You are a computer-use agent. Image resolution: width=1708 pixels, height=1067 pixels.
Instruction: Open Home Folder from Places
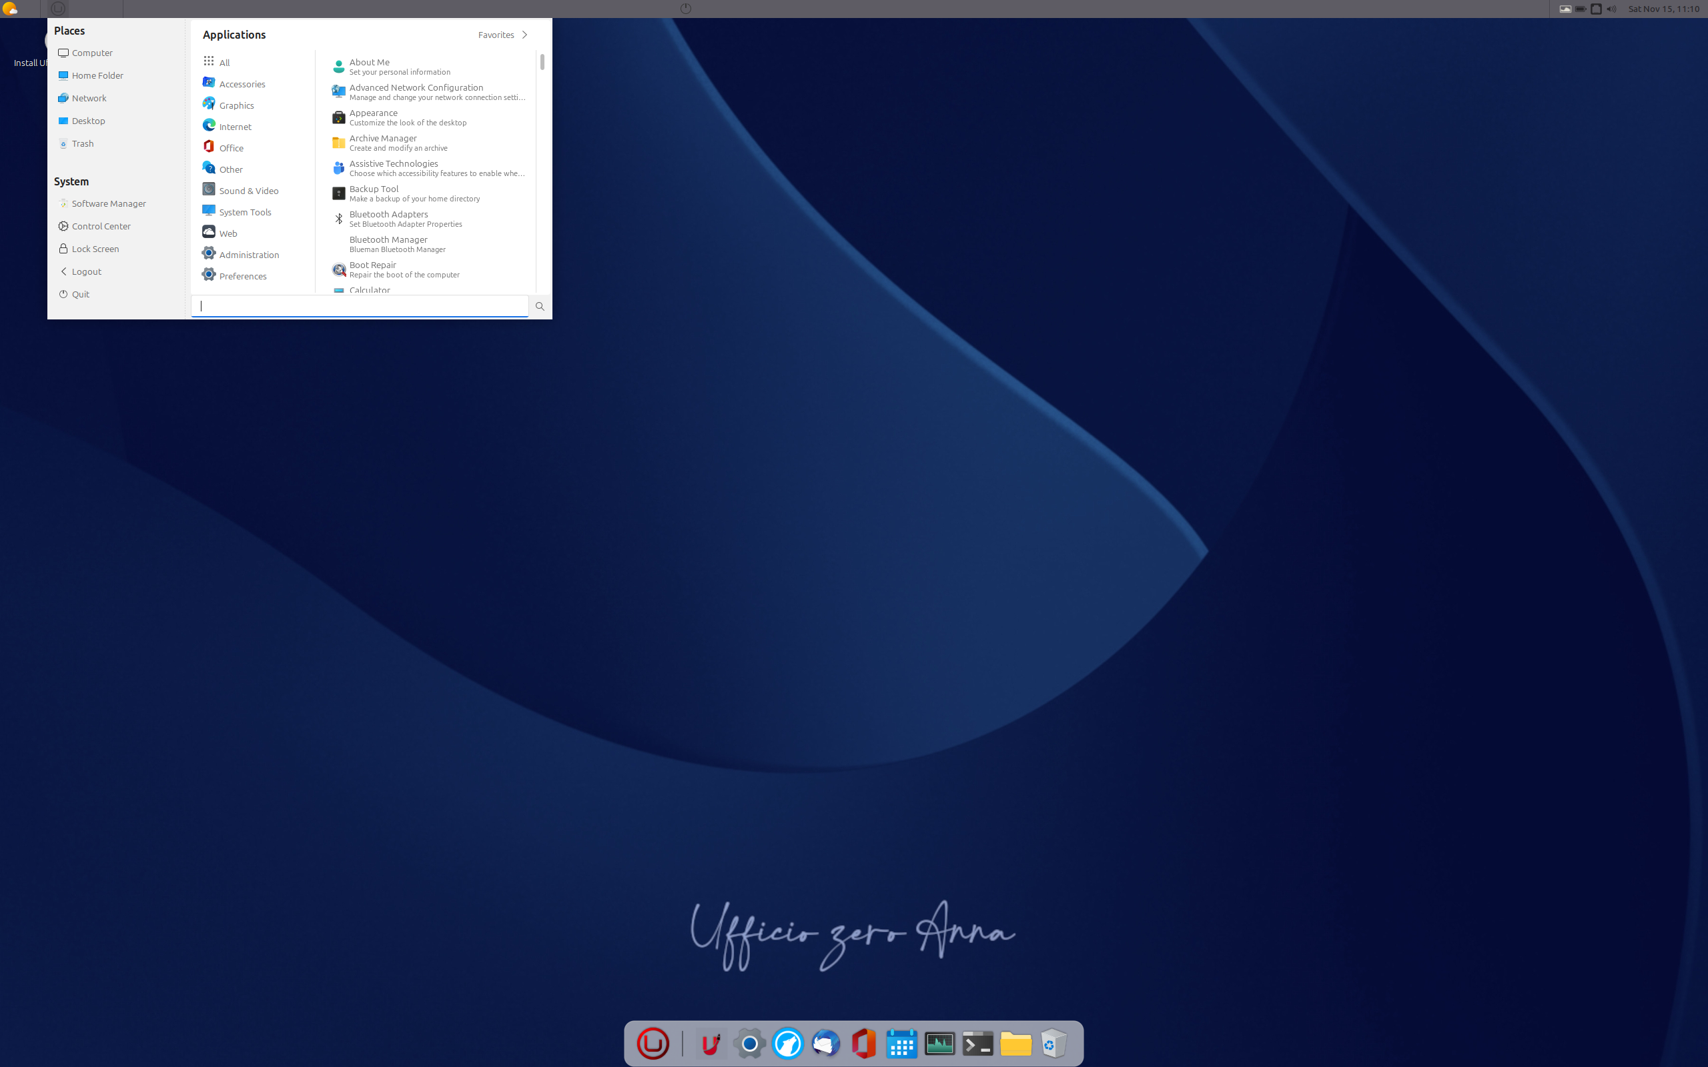[x=115, y=75]
